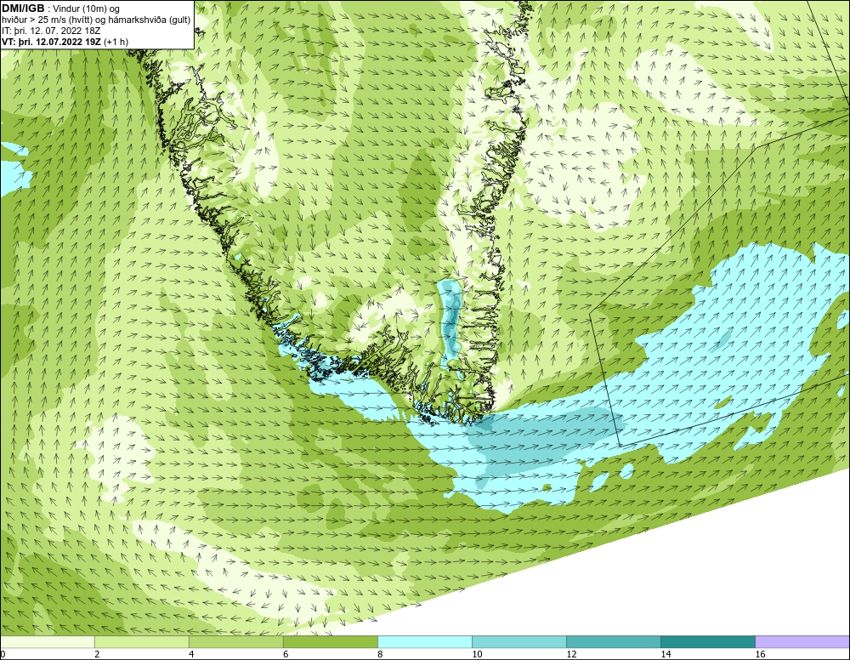Select the 0–2 m/s pale color swatch

point(47,642)
